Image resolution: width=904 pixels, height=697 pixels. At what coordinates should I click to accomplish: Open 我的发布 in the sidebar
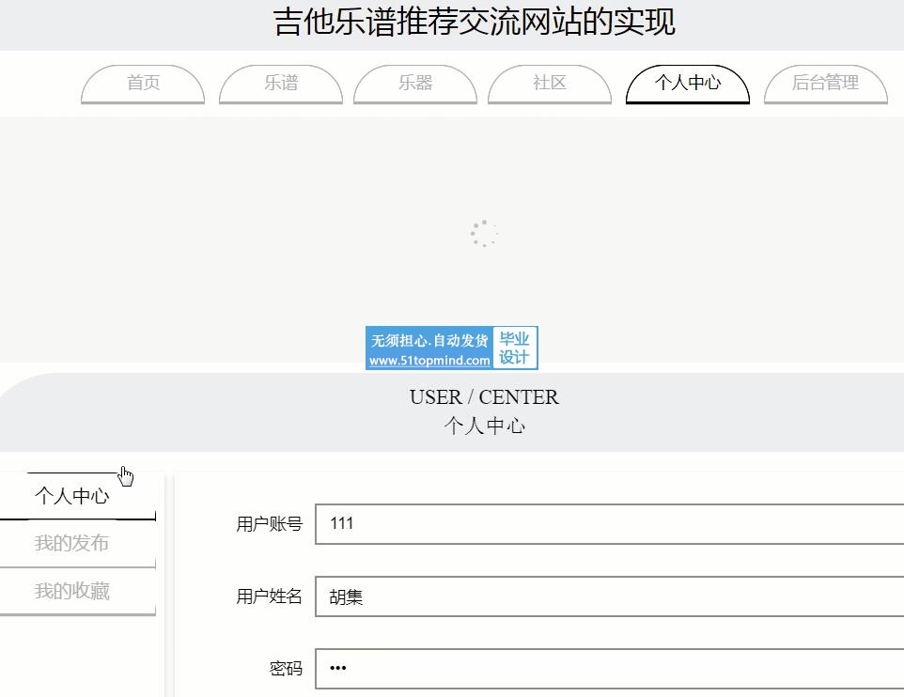click(72, 544)
